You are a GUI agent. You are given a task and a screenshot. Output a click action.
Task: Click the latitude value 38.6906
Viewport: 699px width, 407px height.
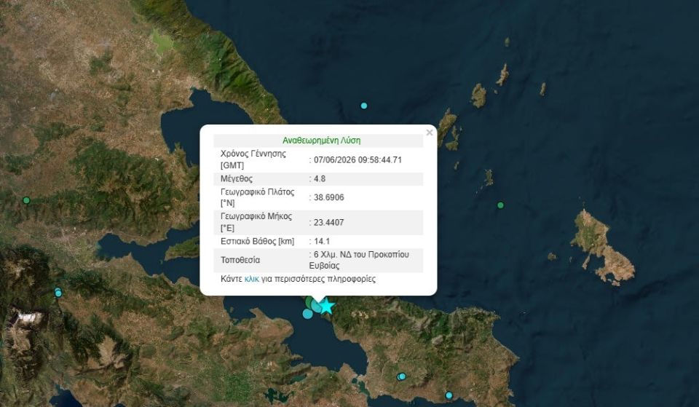(x=328, y=197)
